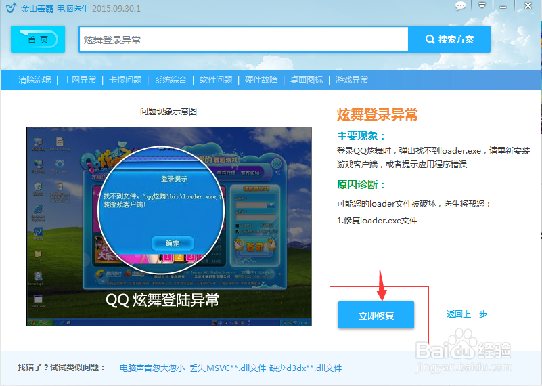Image resolution: width=542 pixels, height=386 pixels.
Task: Open the 软件问题 category
Action: tap(216, 80)
